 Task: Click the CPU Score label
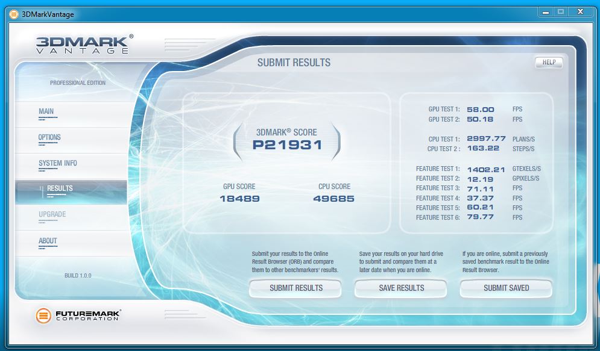(335, 187)
